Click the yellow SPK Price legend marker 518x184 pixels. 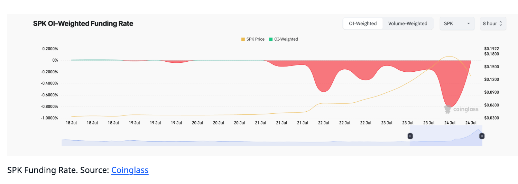pyautogui.click(x=243, y=39)
